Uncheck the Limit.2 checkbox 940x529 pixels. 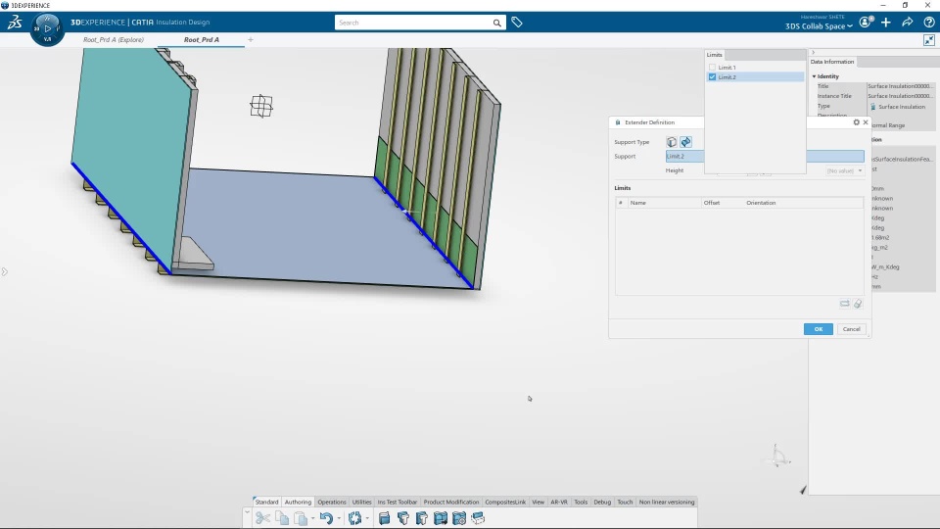pyautogui.click(x=712, y=77)
